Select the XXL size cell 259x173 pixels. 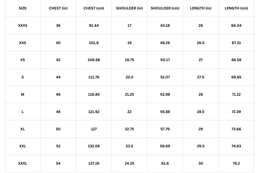point(23,146)
